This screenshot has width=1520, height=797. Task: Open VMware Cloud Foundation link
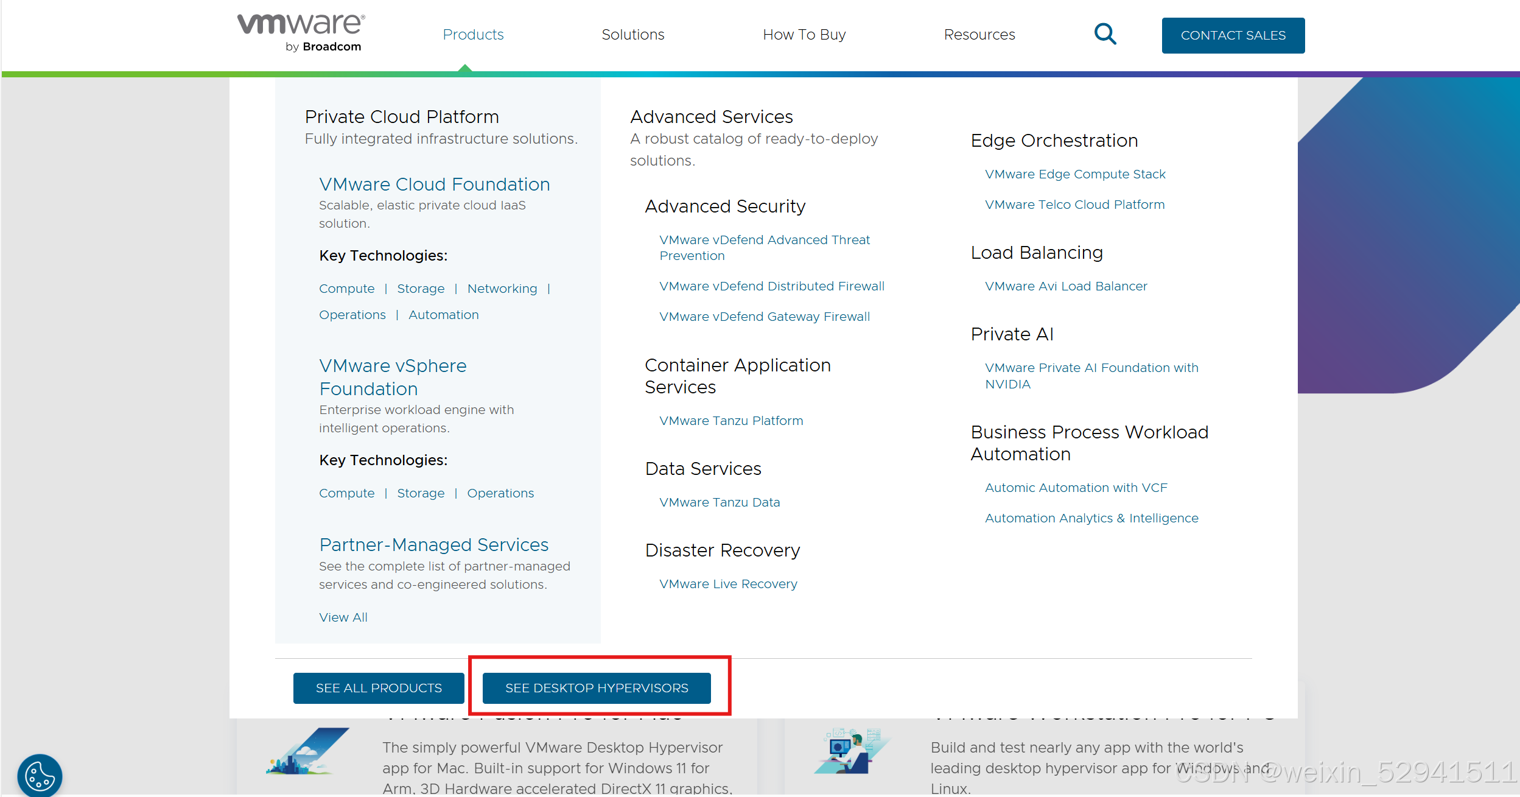(434, 184)
